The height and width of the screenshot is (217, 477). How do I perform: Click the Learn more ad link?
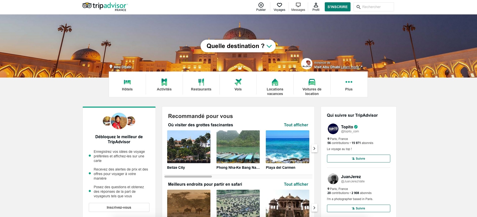tap(350, 67)
